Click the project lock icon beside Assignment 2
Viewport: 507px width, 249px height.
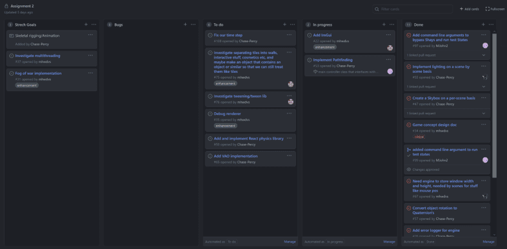6,6
